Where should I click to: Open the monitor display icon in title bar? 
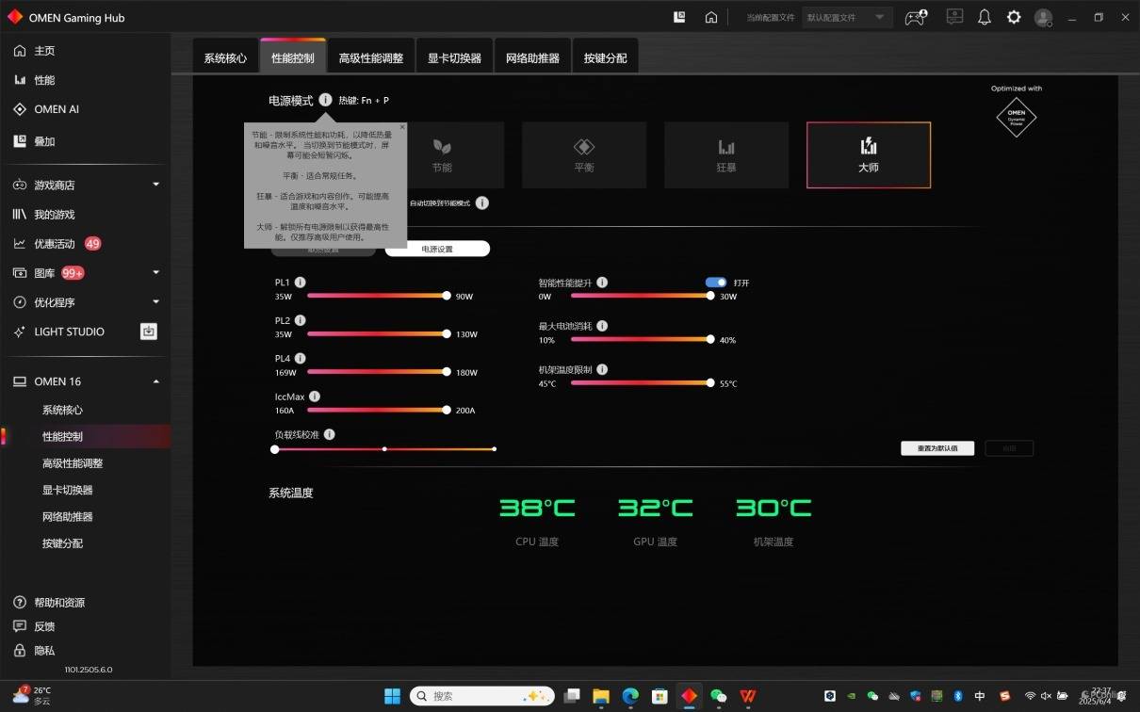pos(955,17)
